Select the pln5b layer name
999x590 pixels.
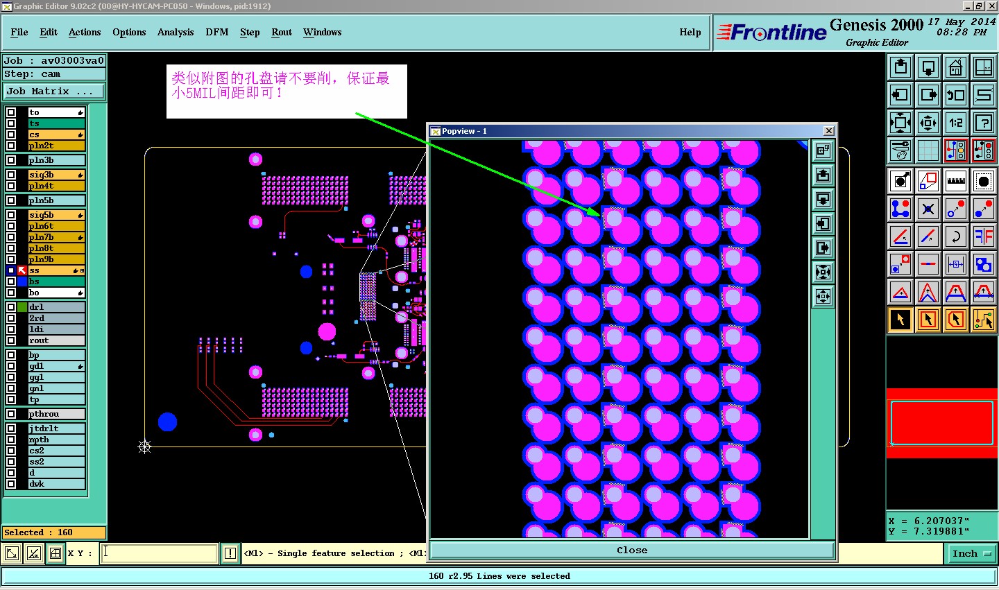tap(56, 200)
